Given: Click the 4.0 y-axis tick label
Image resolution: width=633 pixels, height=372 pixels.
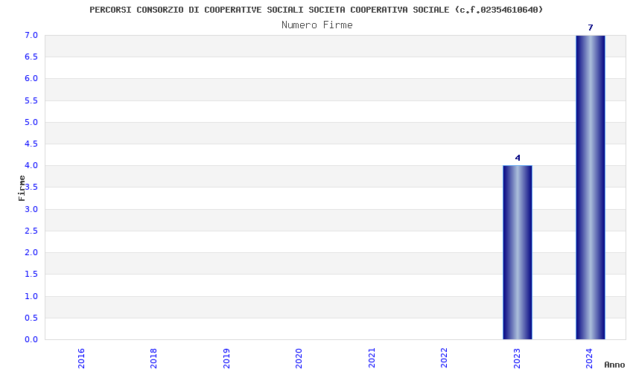Looking at the screenshot, I should (x=31, y=165).
